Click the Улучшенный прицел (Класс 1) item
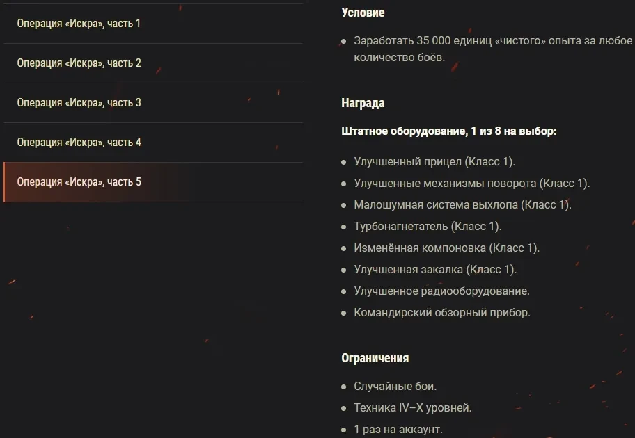The height and width of the screenshot is (438, 635). tap(434, 162)
